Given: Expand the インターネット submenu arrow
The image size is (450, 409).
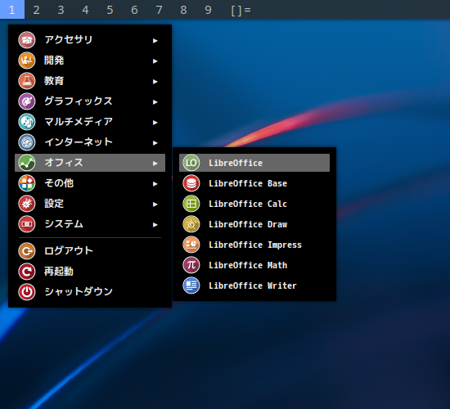Looking at the screenshot, I should click(x=155, y=143).
